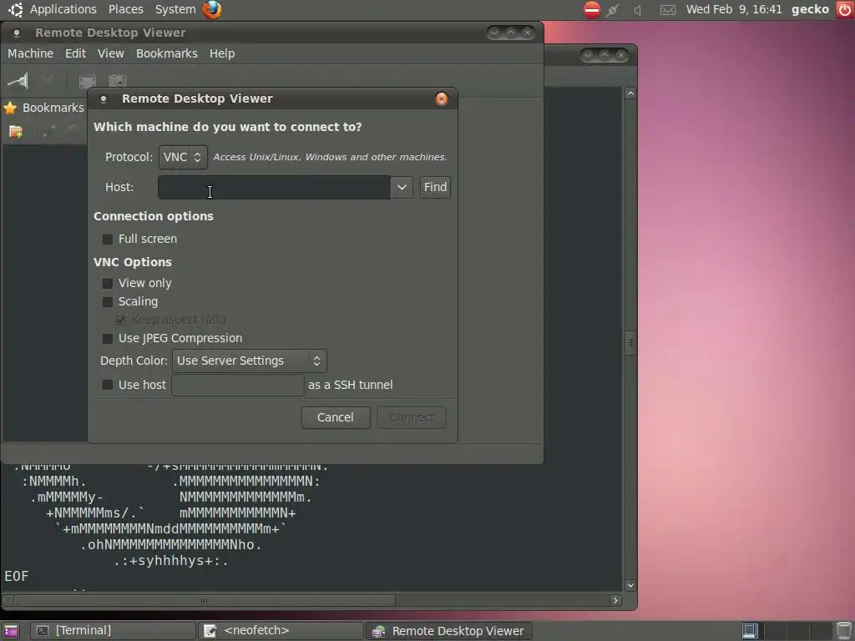
Task: Expand the Host history dropdown arrow
Action: tap(402, 188)
